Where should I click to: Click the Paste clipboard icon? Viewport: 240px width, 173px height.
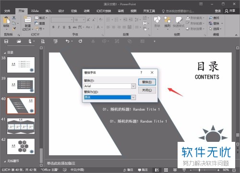click(x=6, y=20)
